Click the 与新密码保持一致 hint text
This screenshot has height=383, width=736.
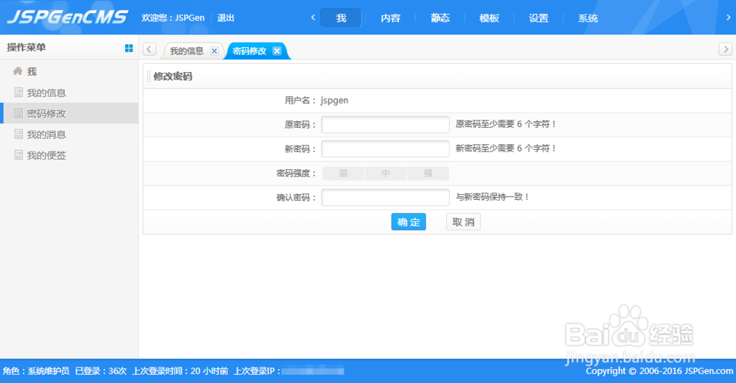[x=492, y=197]
